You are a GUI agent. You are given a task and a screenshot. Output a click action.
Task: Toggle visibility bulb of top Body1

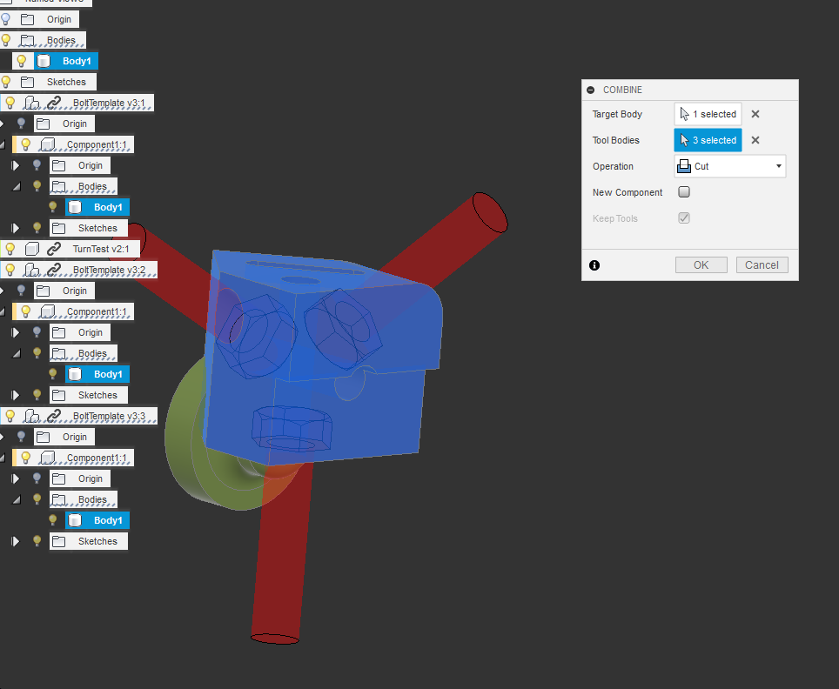click(x=22, y=61)
